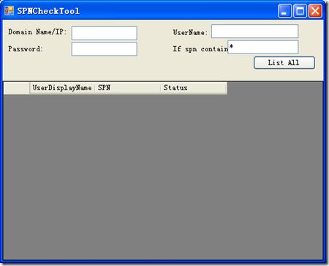329x266 pixels.
Task: Open the SPNCheckTool title bar app icon
Action: (9, 10)
